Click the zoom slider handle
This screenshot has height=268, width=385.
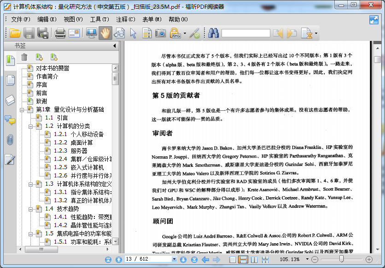point(341,259)
